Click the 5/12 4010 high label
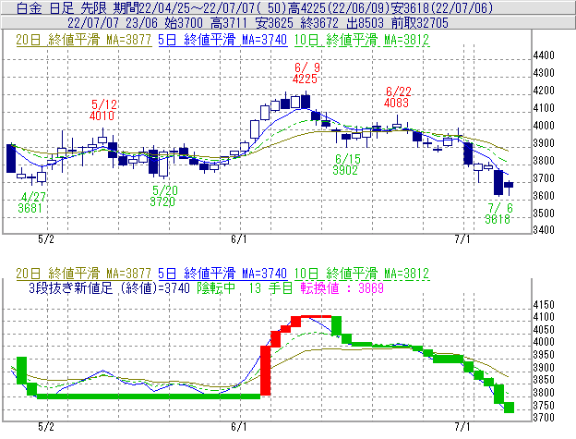Screen dimensions: 576x439 point(102,110)
